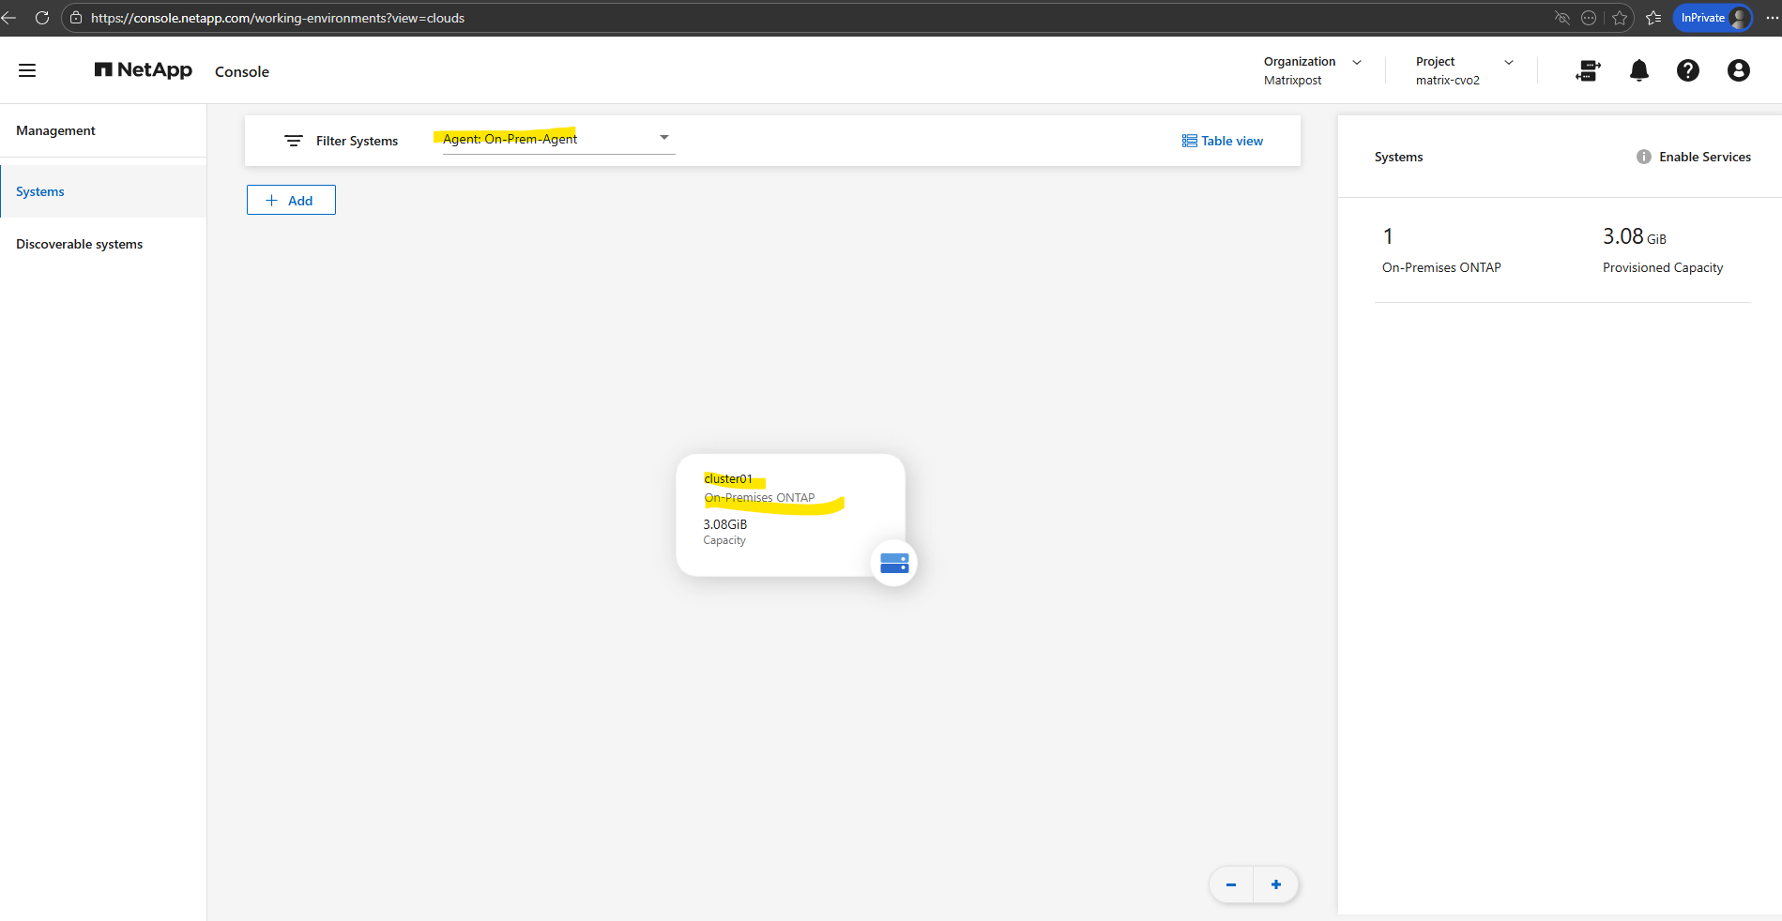This screenshot has width=1782, height=921.
Task: Click the Add system button
Action: click(x=291, y=200)
